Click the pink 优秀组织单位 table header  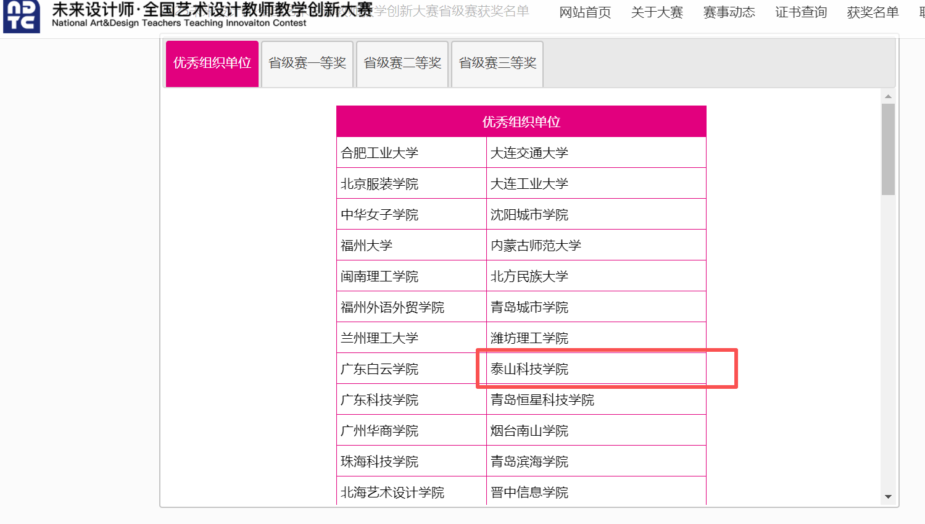521,122
